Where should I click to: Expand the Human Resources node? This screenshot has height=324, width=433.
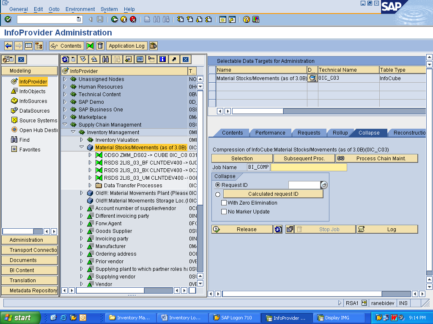click(65, 87)
